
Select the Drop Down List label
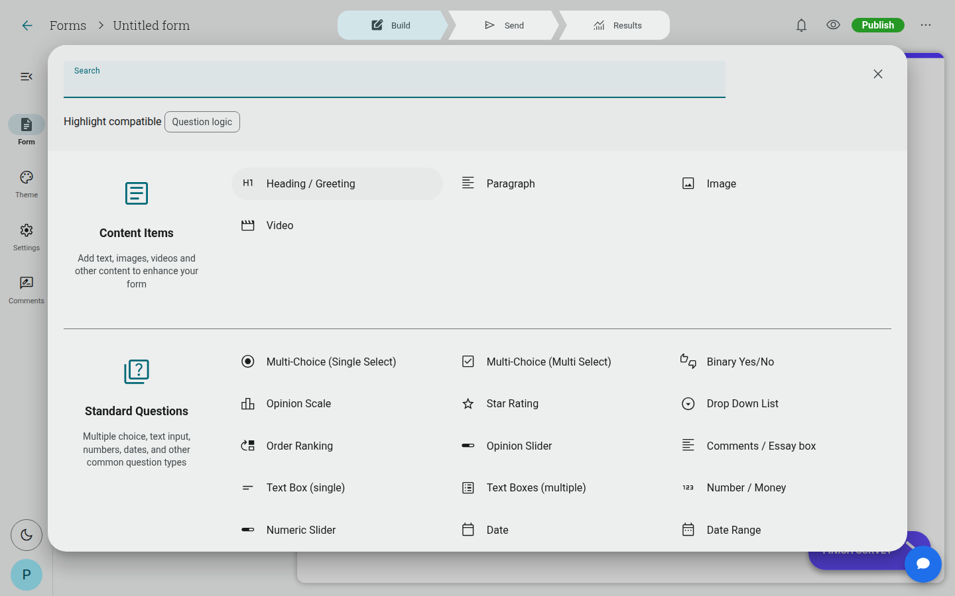[x=743, y=404]
